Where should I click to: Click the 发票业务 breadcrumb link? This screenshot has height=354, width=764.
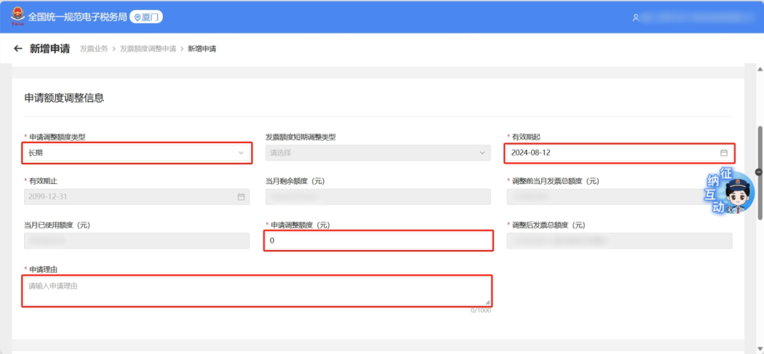[94, 49]
